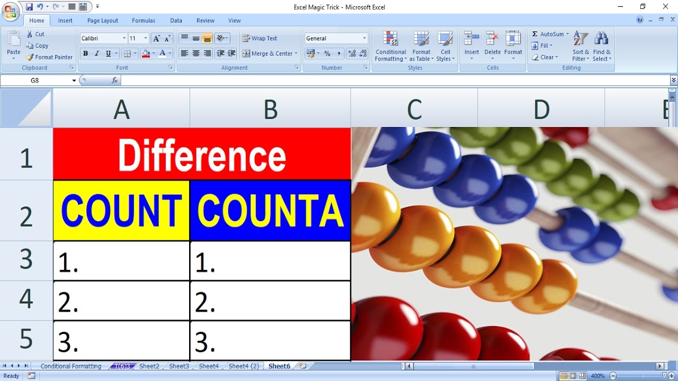Set Middle Align vertical alignment
This screenshot has width=678, height=381.
click(x=195, y=38)
